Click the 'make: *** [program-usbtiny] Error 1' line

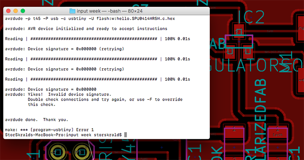tap(49, 130)
